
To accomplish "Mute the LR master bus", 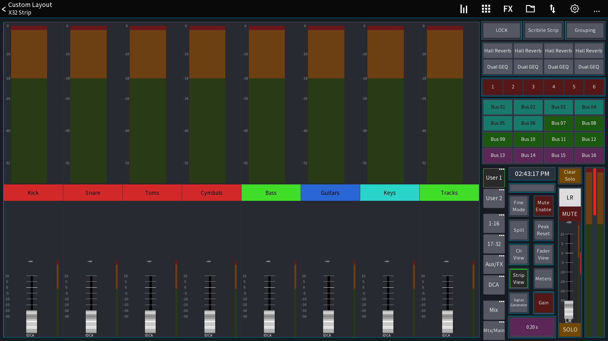I will pos(569,214).
